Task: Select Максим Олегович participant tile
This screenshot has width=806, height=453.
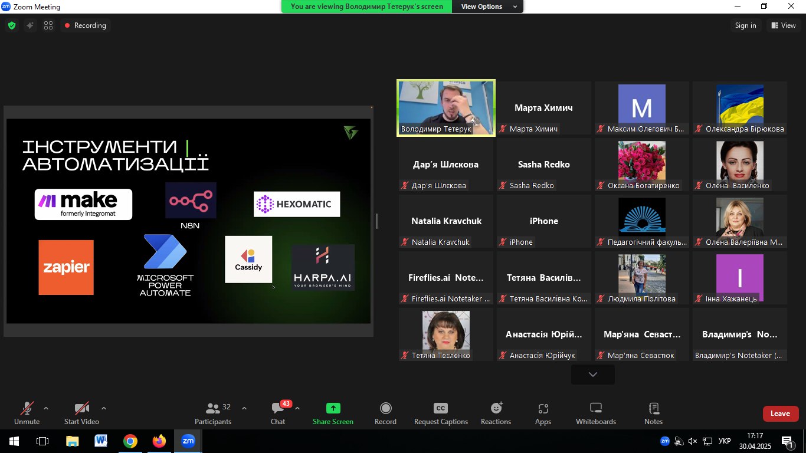Action: [642, 108]
